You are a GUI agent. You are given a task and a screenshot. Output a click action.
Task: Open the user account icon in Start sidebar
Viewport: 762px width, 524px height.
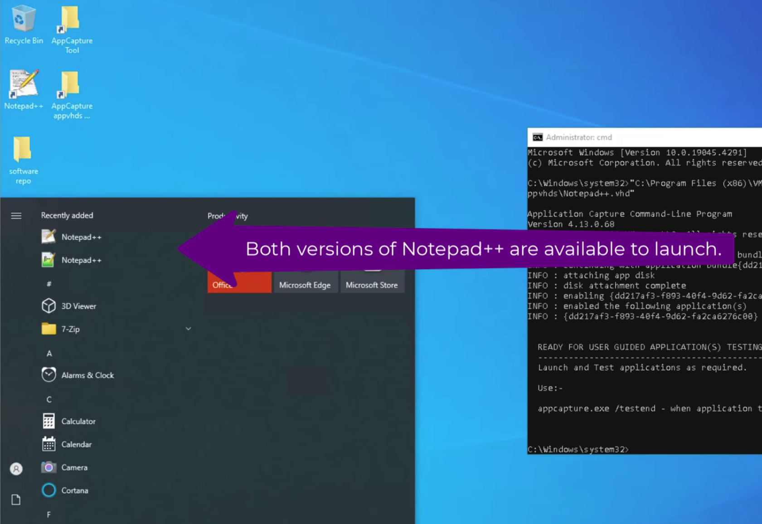tap(16, 470)
